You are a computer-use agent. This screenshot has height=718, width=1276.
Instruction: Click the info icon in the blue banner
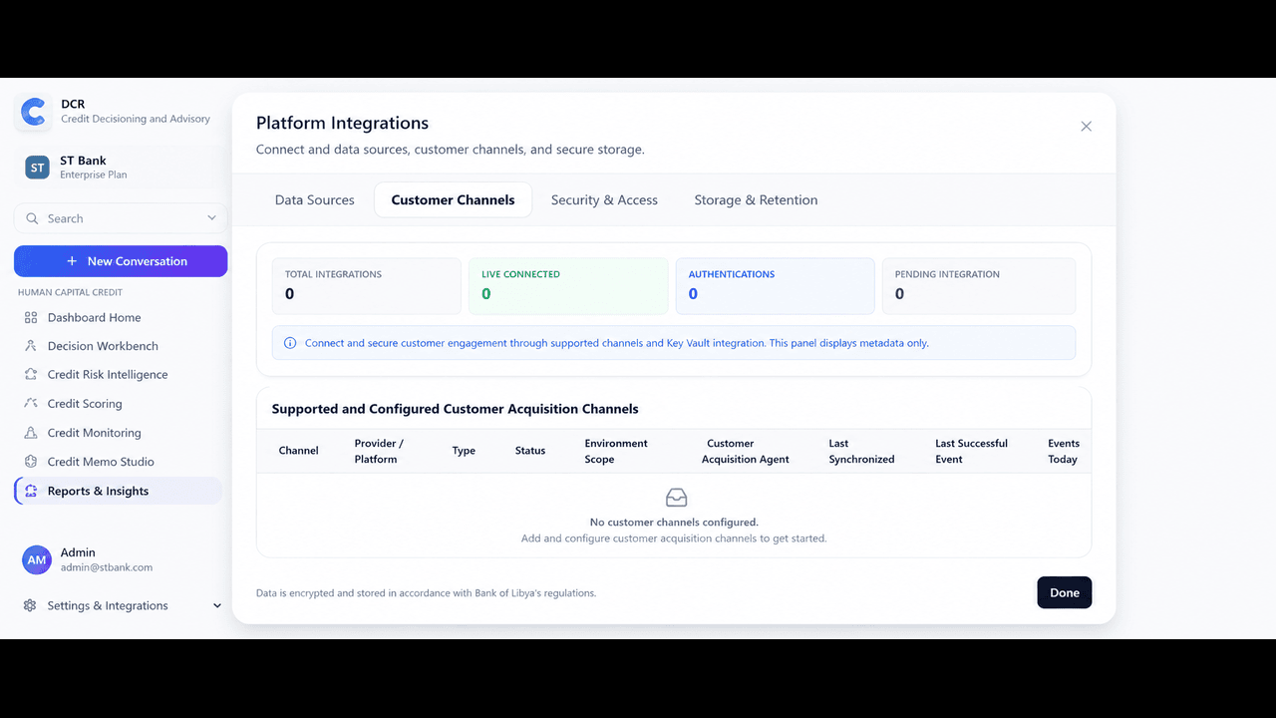pos(290,343)
